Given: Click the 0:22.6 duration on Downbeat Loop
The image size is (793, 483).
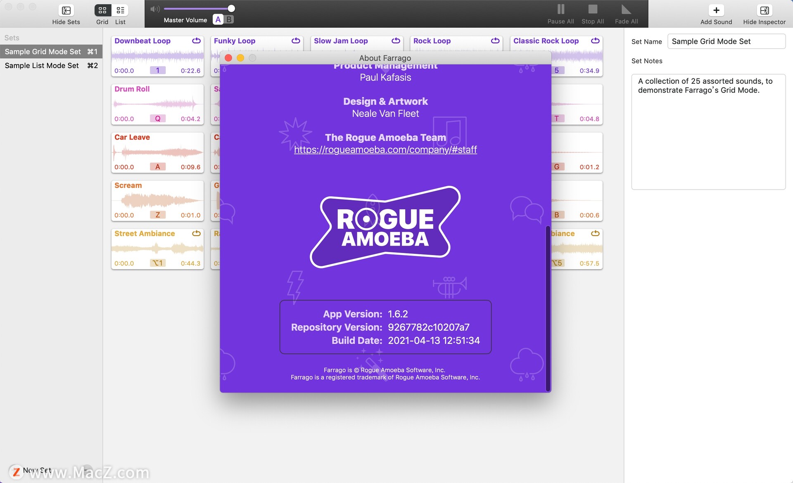Looking at the screenshot, I should click(x=190, y=71).
